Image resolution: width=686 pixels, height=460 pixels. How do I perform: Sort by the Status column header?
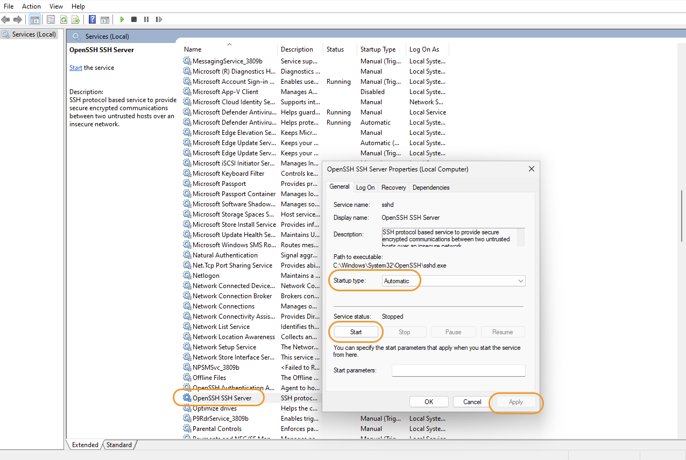click(340, 49)
